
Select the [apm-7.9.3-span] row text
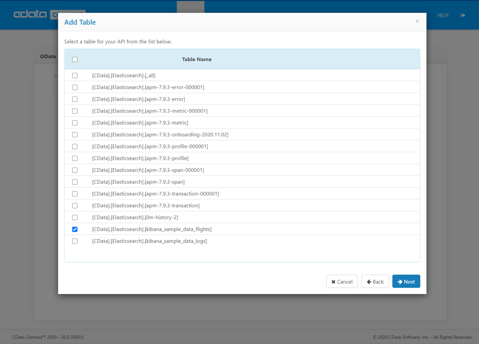(x=138, y=182)
